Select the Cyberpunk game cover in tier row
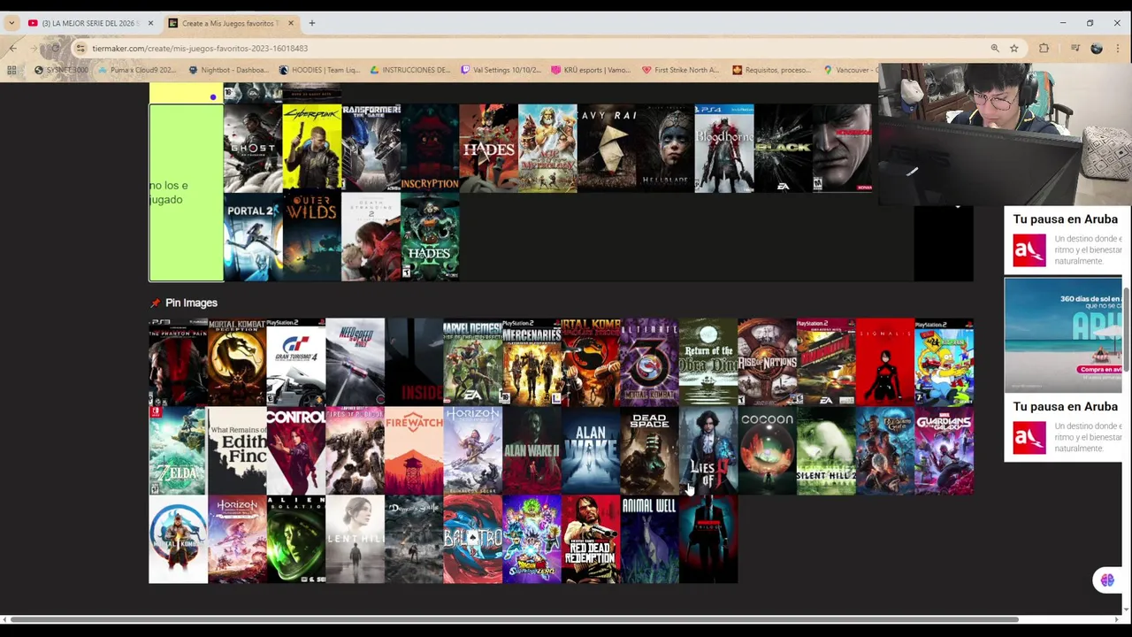Image resolution: width=1132 pixels, height=637 pixels. coord(311,148)
